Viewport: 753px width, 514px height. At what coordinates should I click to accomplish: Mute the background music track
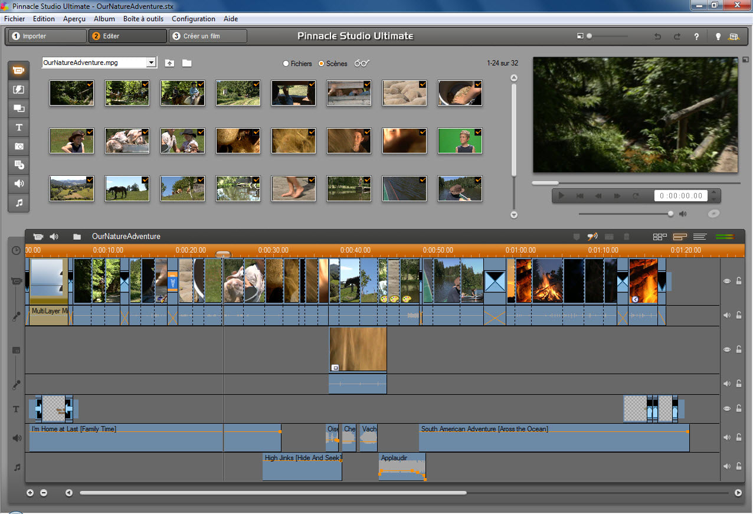728,466
